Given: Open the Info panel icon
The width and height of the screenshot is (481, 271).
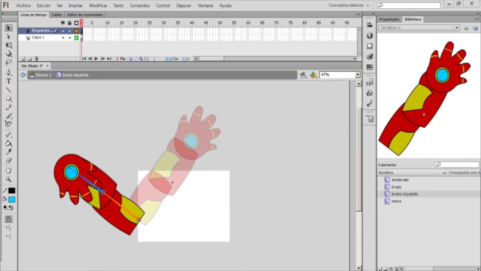Looking at the screenshot, I should coord(370,35).
